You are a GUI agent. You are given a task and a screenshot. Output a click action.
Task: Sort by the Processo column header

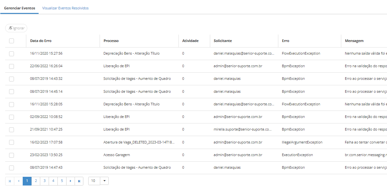pos(111,41)
